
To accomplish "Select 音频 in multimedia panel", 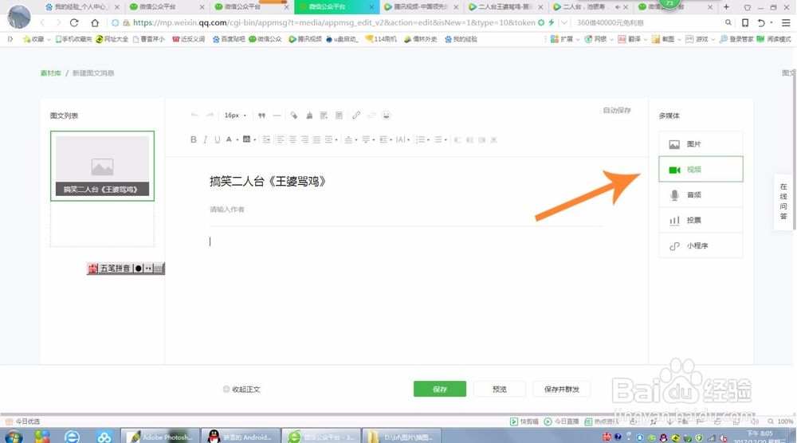I will (701, 194).
